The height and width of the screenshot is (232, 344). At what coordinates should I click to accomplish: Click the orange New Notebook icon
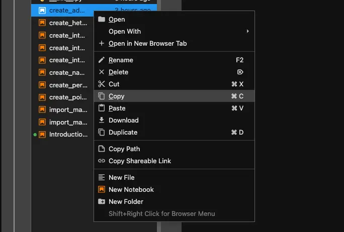(x=102, y=190)
